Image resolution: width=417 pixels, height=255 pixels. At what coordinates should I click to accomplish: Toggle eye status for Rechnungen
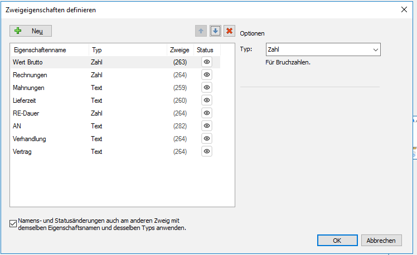click(207, 75)
